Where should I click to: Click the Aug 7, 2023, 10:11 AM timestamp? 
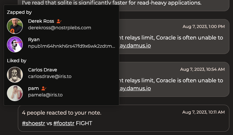coord(203,112)
